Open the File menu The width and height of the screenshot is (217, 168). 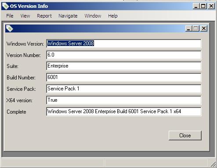point(10,16)
